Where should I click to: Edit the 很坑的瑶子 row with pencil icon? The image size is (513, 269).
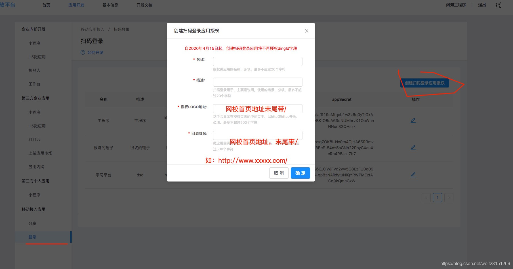(x=413, y=148)
